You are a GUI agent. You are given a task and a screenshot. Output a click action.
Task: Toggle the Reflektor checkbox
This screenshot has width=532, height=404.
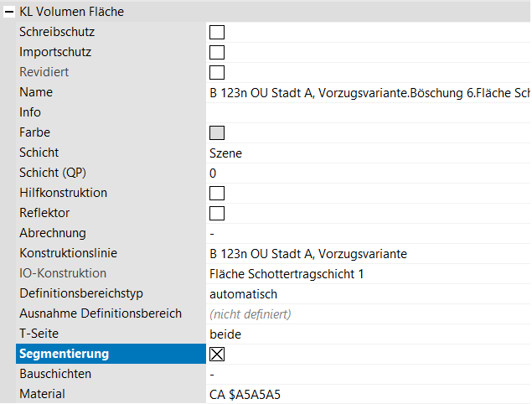coord(217,213)
